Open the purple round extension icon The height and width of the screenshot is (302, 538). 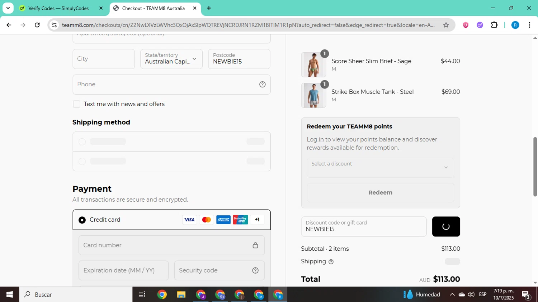(480, 25)
